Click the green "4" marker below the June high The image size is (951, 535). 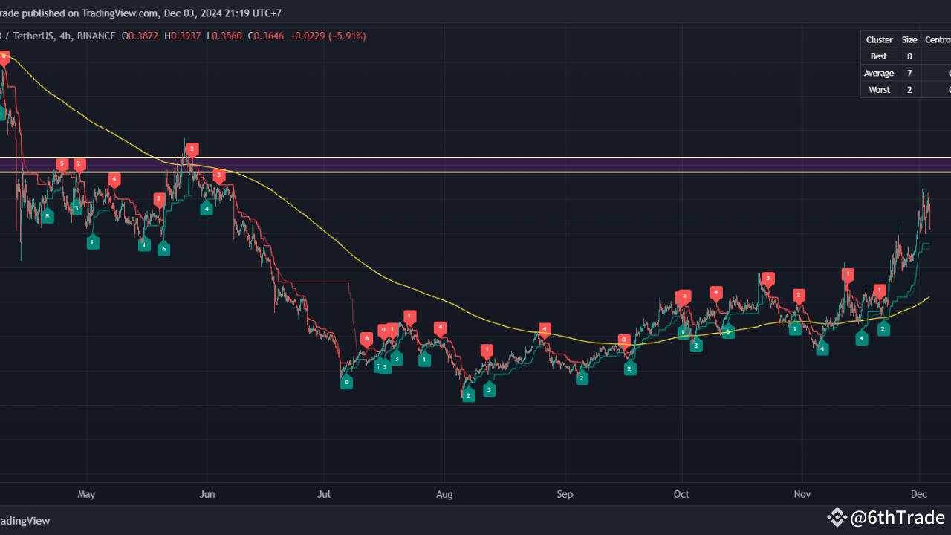tap(206, 208)
